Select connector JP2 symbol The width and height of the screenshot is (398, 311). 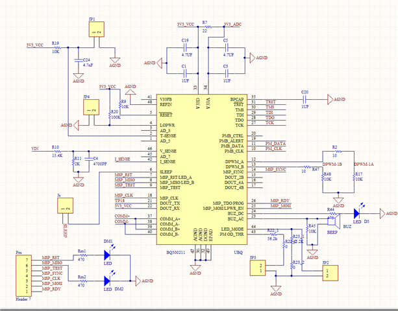pyautogui.click(x=330, y=273)
